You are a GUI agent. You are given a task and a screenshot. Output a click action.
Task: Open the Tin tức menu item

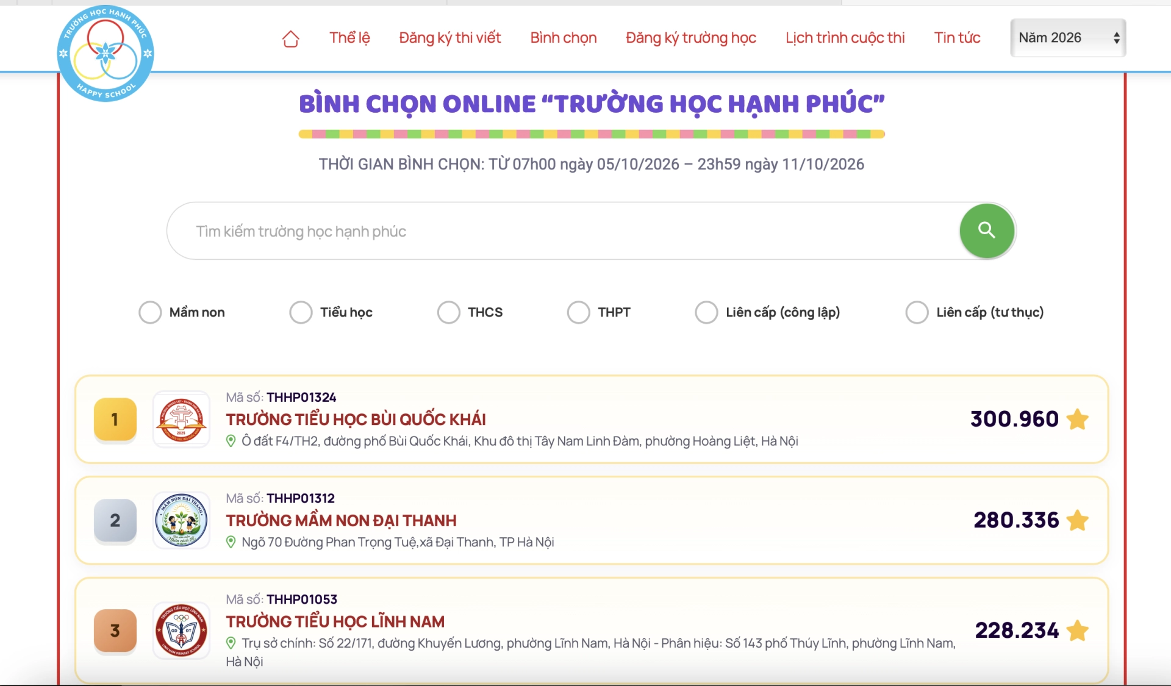(957, 38)
